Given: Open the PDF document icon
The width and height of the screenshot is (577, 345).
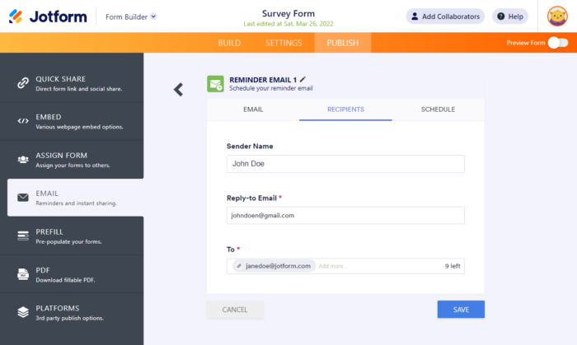Looking at the screenshot, I should click(23, 274).
